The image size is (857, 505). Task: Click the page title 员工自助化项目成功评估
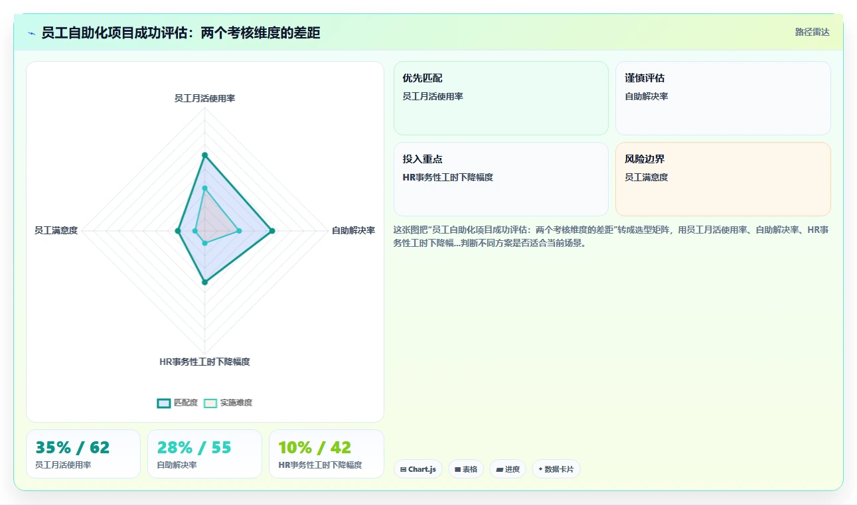pyautogui.click(x=181, y=33)
